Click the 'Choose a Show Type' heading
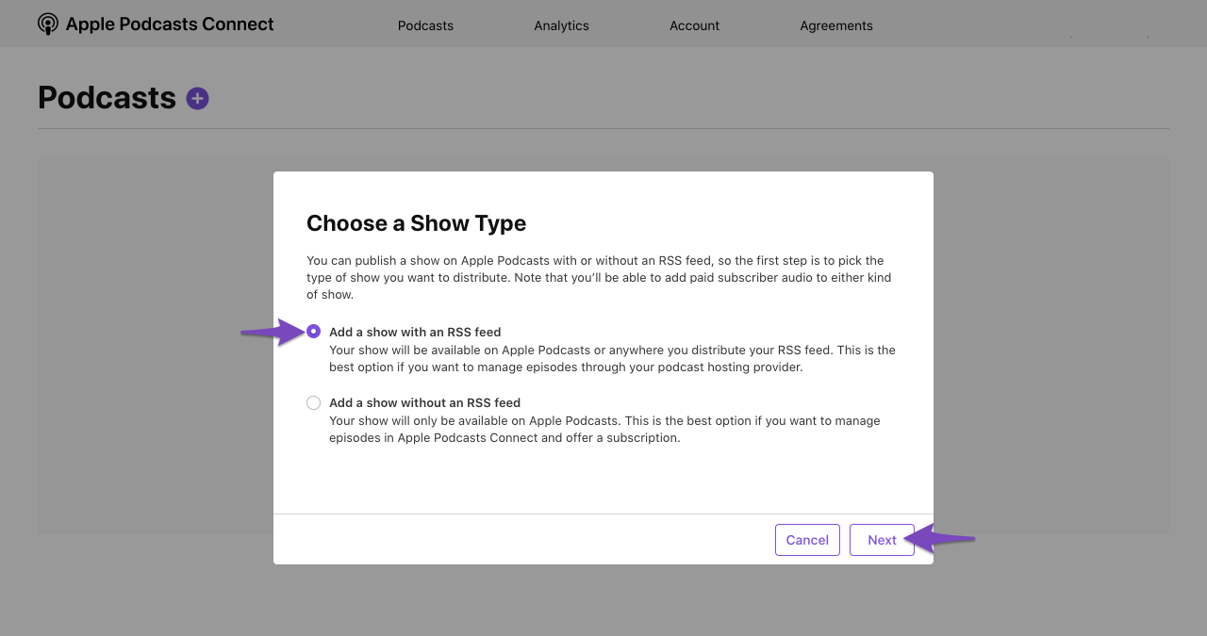The image size is (1207, 636). tap(416, 223)
